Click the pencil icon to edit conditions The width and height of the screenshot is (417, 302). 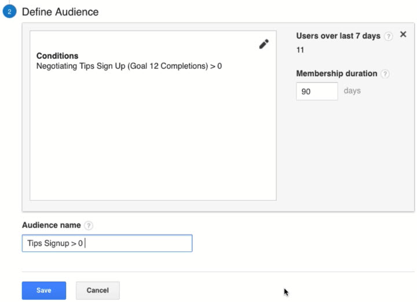264,44
